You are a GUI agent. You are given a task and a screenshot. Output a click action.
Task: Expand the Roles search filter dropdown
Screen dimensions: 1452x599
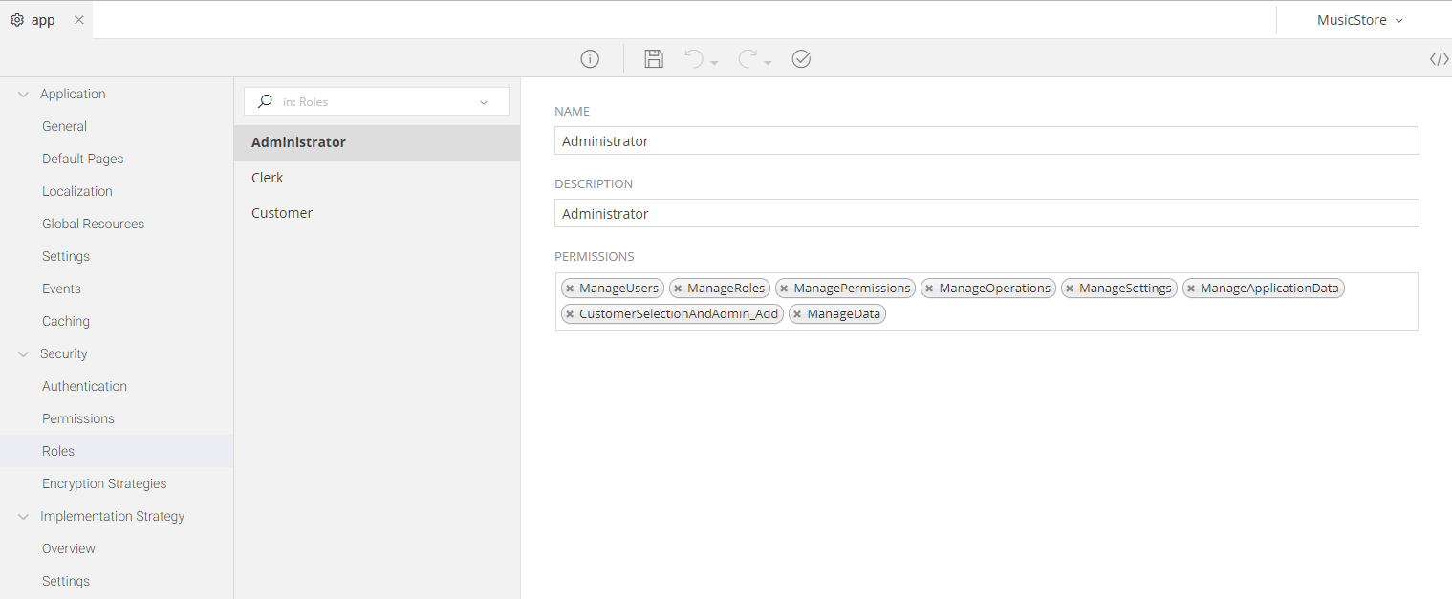coord(484,102)
